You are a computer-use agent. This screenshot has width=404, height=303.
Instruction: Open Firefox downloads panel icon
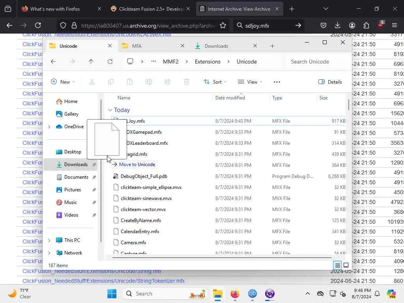pos(338,25)
